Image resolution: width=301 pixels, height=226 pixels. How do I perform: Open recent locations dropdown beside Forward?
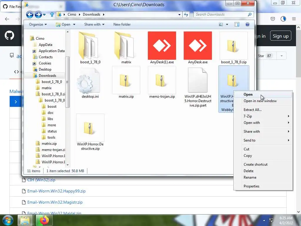tap(44, 15)
